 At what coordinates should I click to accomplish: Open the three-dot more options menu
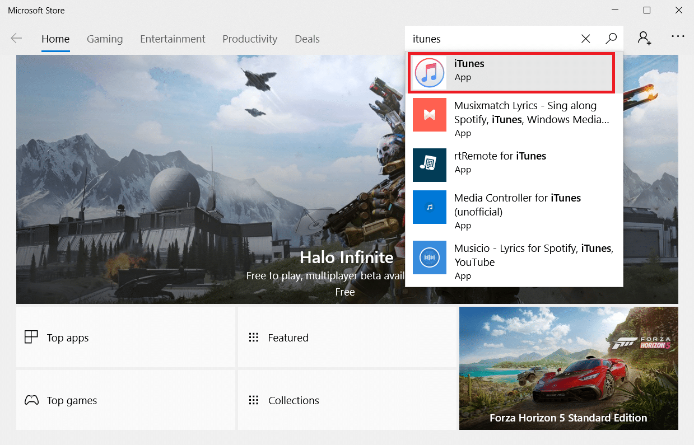[678, 36]
